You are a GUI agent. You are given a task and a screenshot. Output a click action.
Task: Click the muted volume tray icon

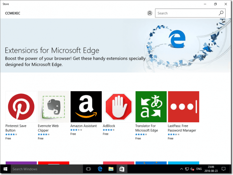coord(192,169)
